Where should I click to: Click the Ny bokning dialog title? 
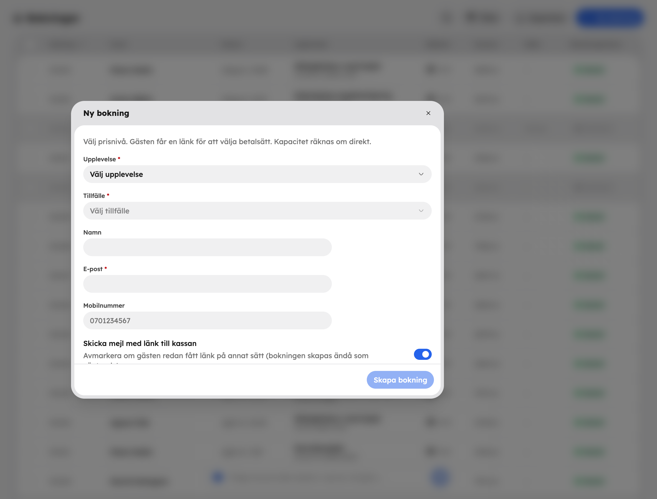pos(106,113)
